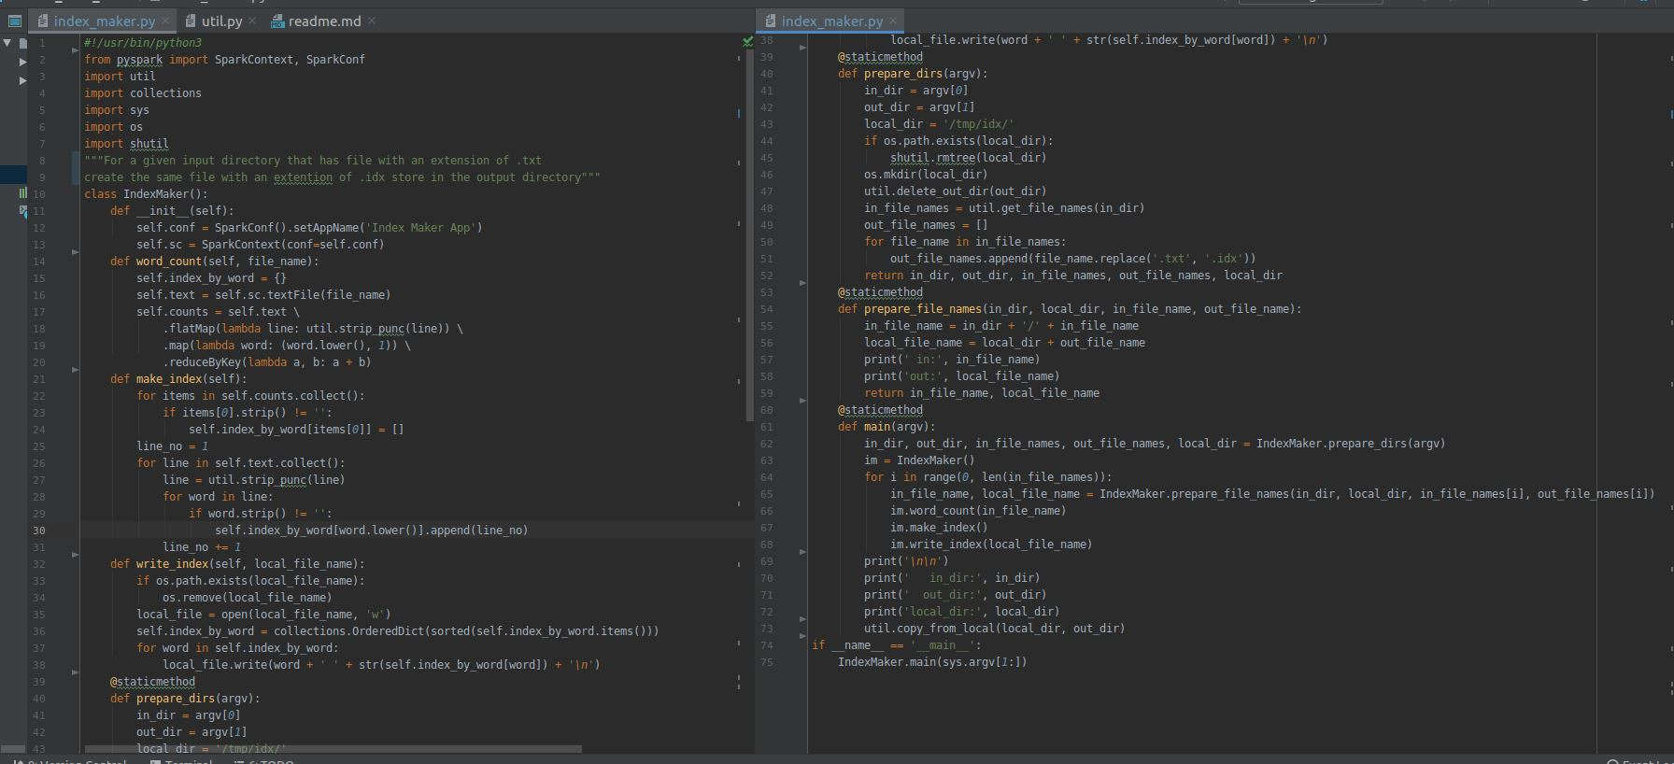Click 'local_dir = /tmp/idx/' in right editor
This screenshot has width=1674, height=764.
tap(939, 124)
